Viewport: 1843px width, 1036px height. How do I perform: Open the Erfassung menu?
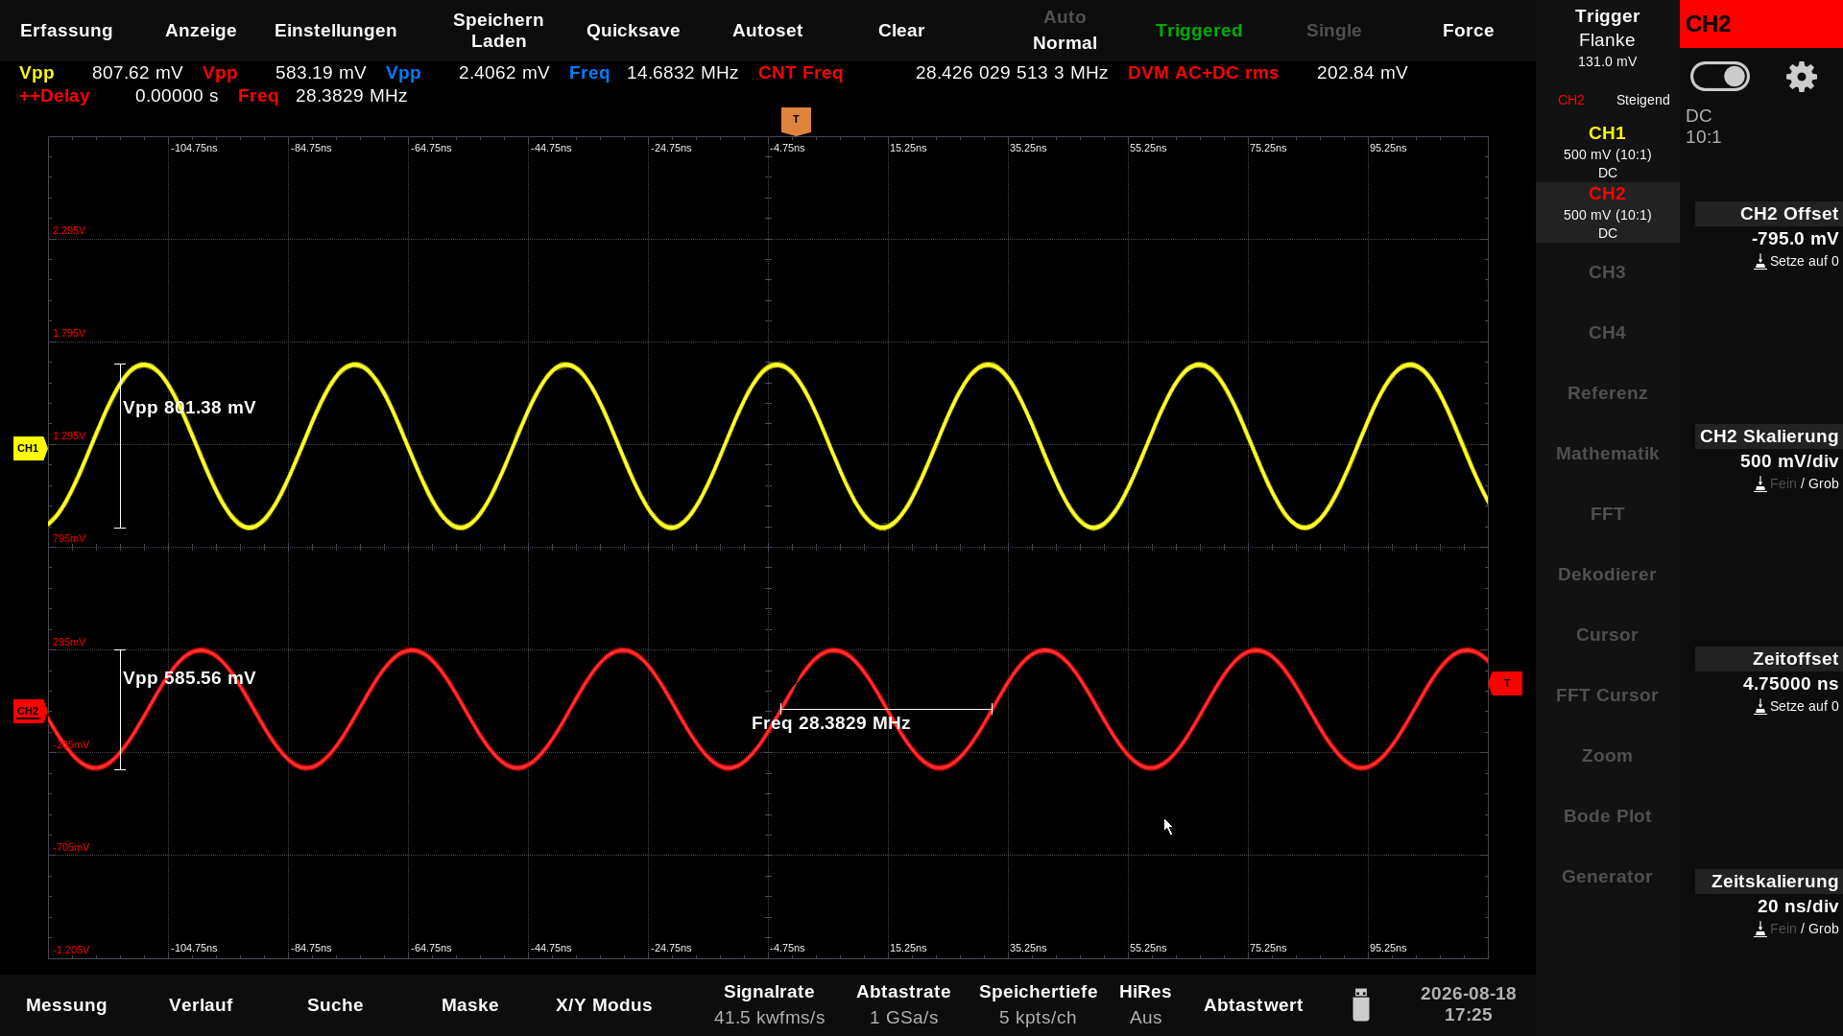click(66, 31)
